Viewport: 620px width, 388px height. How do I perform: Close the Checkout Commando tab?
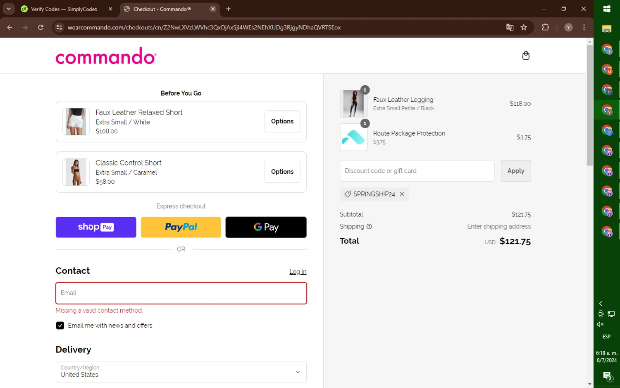[x=213, y=9]
